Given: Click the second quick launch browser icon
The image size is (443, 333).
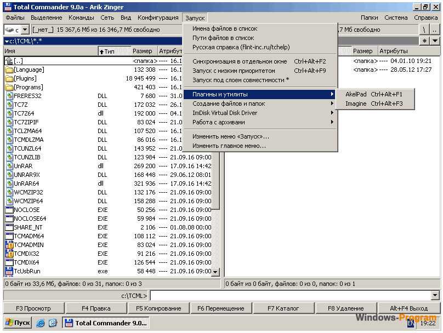Looking at the screenshot, I should [x=53, y=323].
